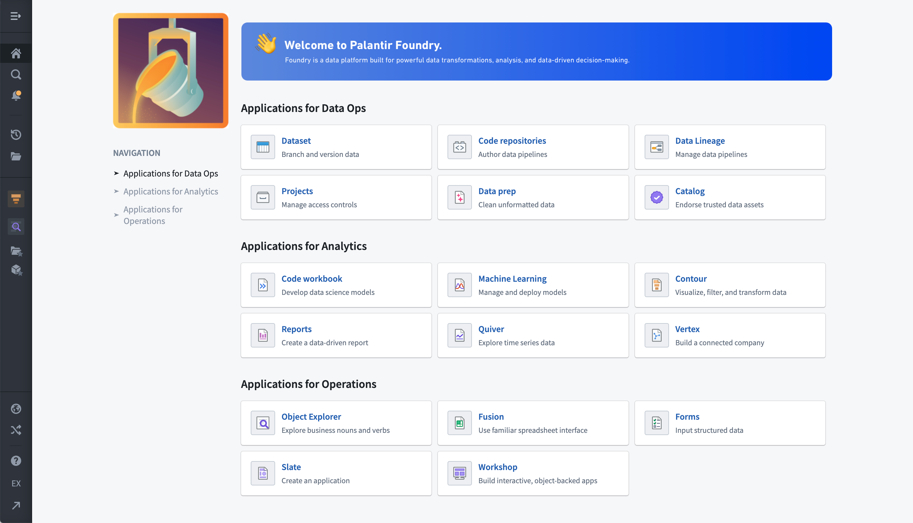Image resolution: width=913 pixels, height=523 pixels.
Task: Open the Data Lineage link
Action: coord(700,141)
